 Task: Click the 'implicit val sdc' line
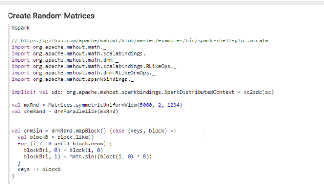tap(143, 92)
